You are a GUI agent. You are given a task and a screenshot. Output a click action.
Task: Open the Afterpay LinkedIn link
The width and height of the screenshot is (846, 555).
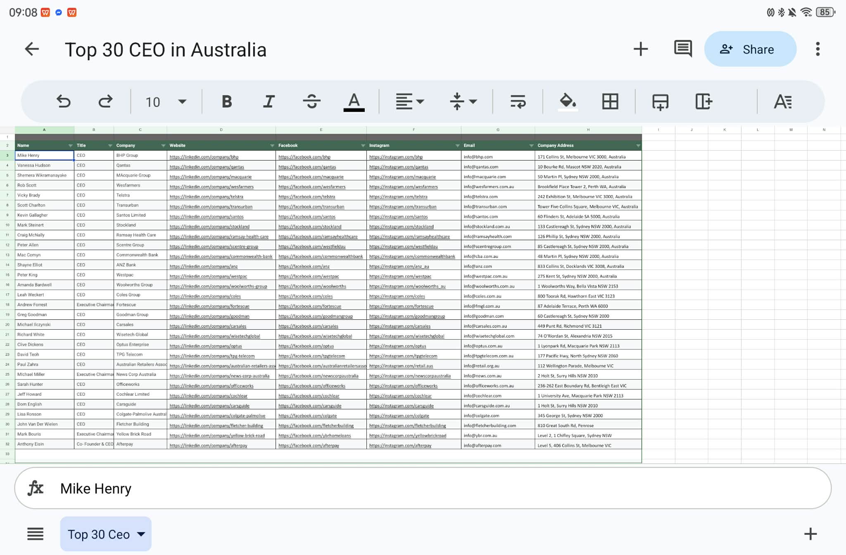point(208,446)
